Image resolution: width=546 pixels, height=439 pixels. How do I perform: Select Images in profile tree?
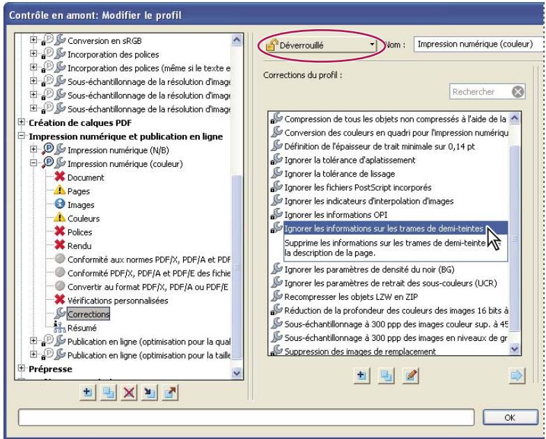(x=81, y=205)
